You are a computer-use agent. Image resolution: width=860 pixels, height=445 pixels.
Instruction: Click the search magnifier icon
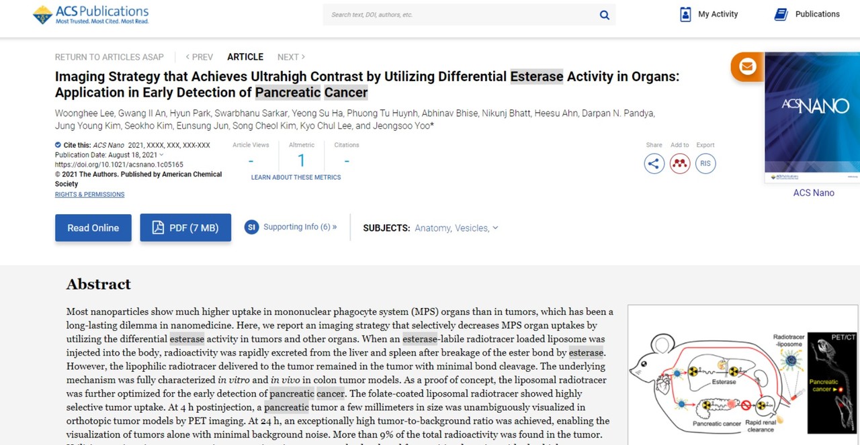click(604, 15)
